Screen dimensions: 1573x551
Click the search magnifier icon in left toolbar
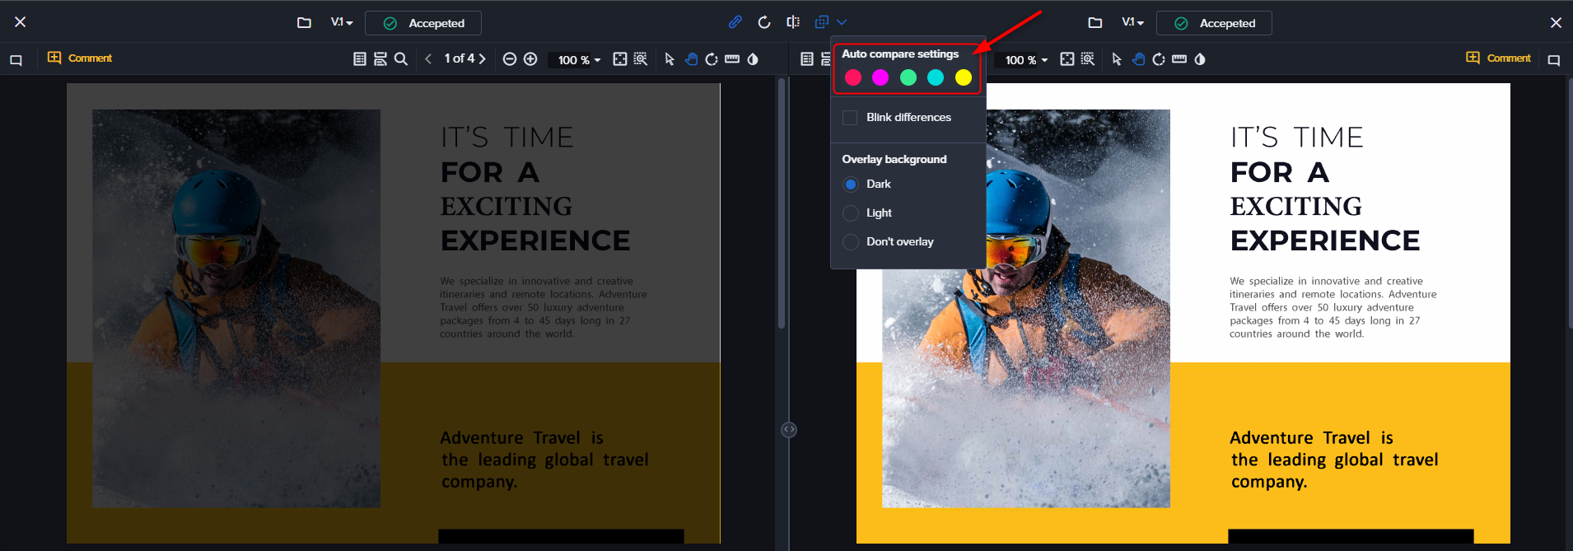coord(401,59)
